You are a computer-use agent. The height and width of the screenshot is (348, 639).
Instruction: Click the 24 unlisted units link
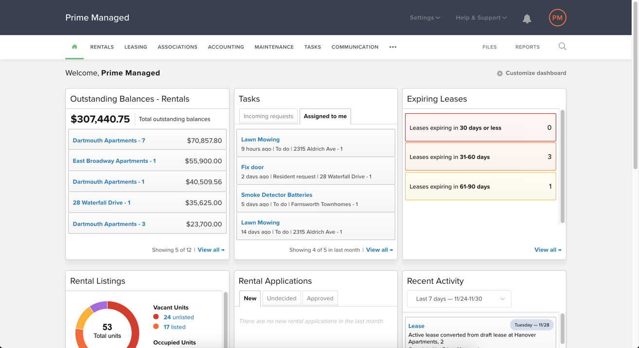(178, 317)
